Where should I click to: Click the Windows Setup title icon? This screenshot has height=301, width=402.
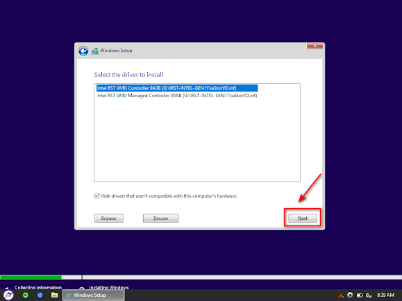pyautogui.click(x=95, y=51)
